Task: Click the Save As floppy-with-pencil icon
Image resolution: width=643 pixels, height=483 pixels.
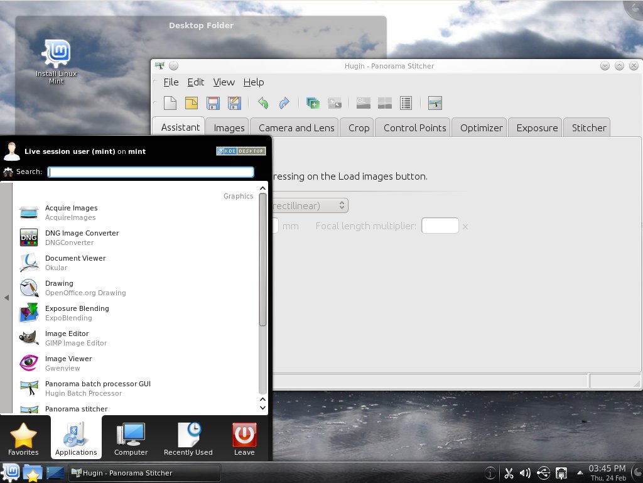Action: coord(234,103)
